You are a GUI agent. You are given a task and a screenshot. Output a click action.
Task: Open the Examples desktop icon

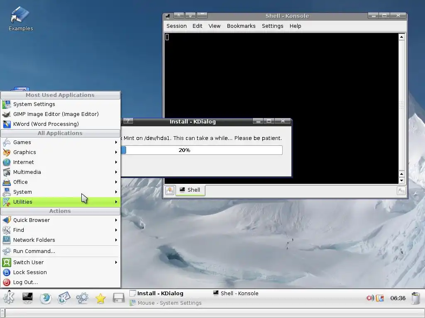pos(21,19)
